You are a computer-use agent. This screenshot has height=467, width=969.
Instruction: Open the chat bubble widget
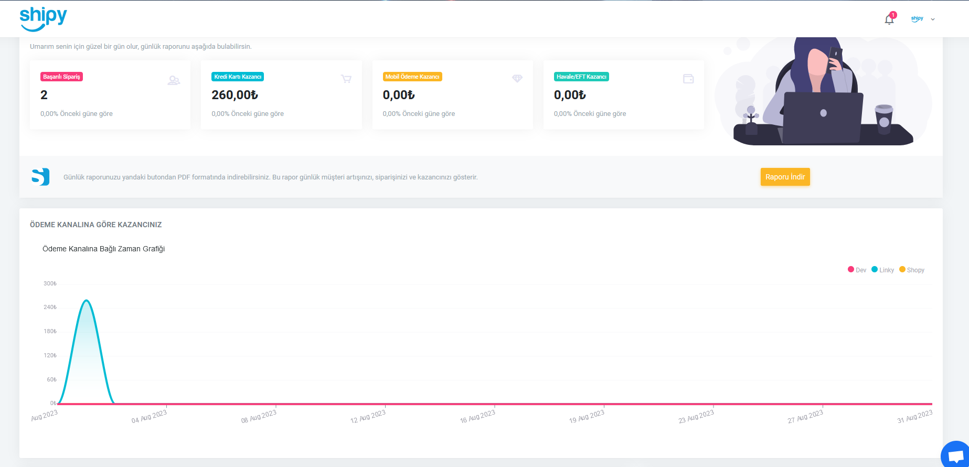coord(956,455)
